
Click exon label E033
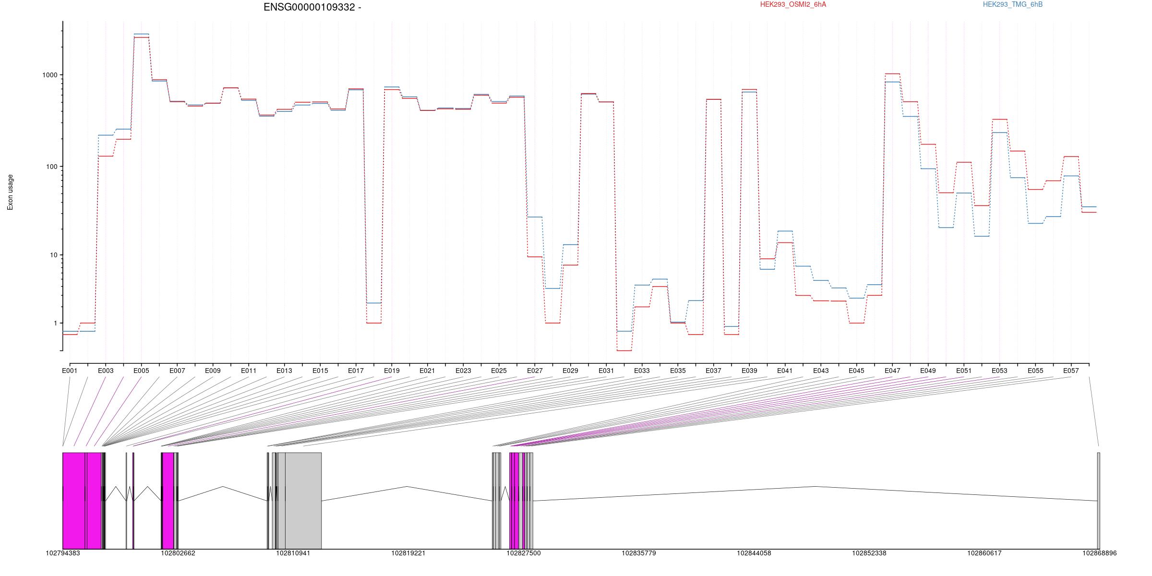(x=642, y=371)
